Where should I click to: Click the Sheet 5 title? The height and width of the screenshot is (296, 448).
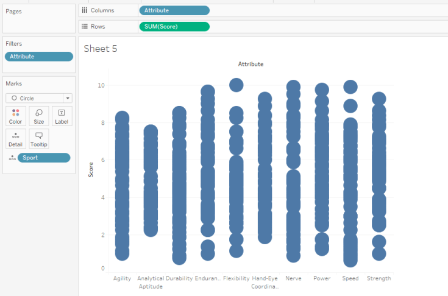click(101, 49)
